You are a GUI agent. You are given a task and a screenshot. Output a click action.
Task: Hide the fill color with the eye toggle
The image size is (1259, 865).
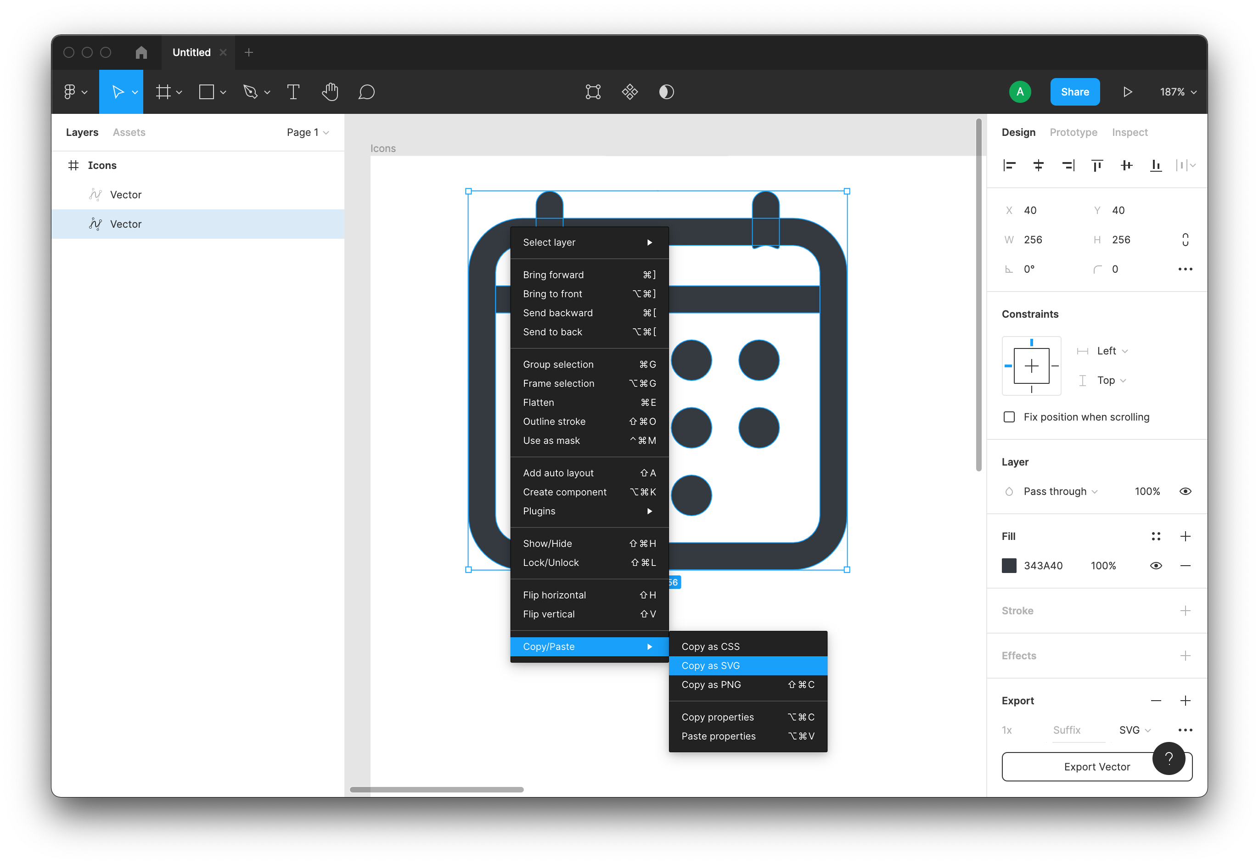pos(1156,565)
